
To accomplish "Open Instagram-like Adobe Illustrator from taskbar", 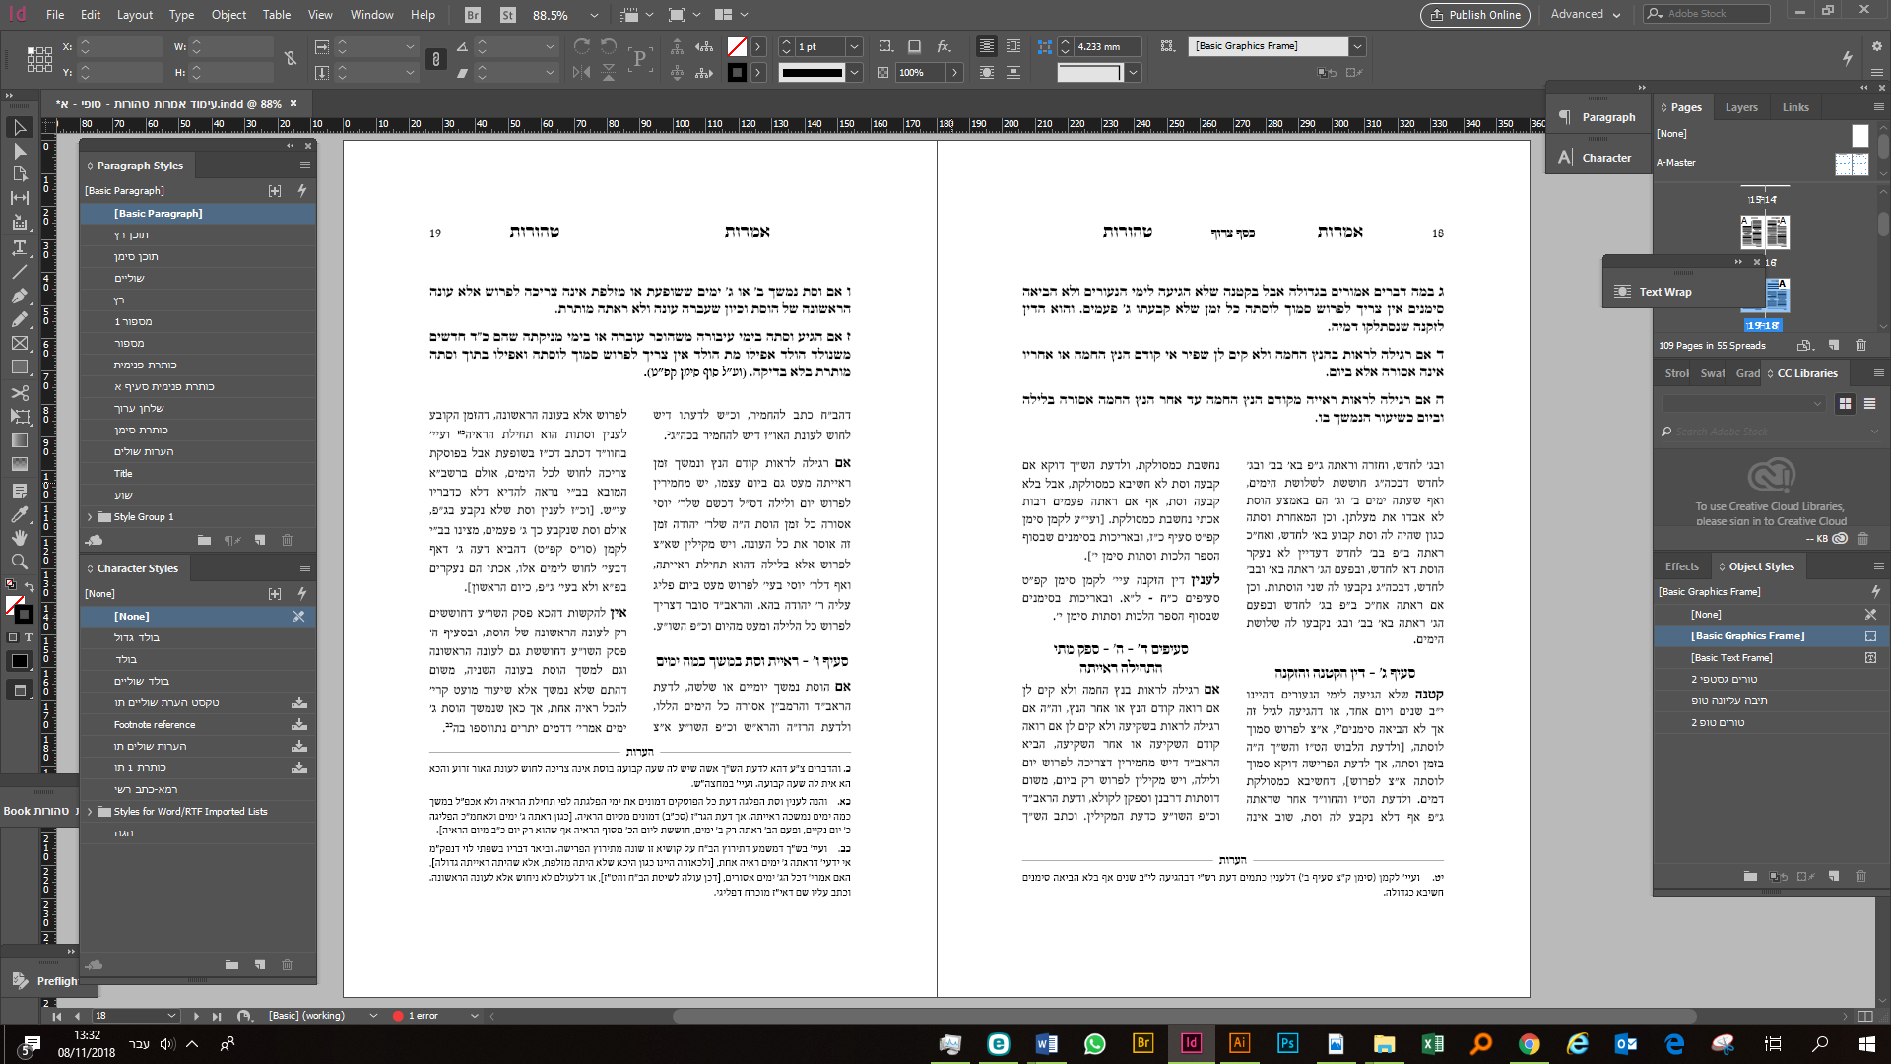I will tap(1239, 1043).
